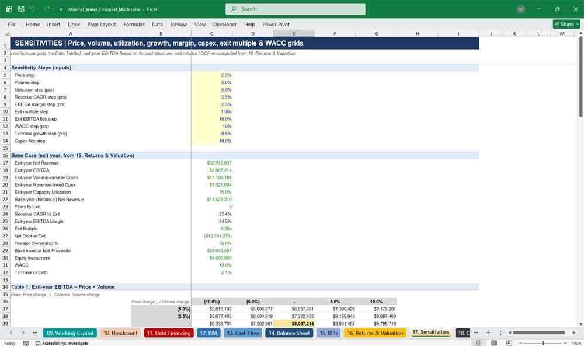The image size is (584, 346).
Task: Click horizontal scrollbar right arrow
Action: (x=574, y=333)
